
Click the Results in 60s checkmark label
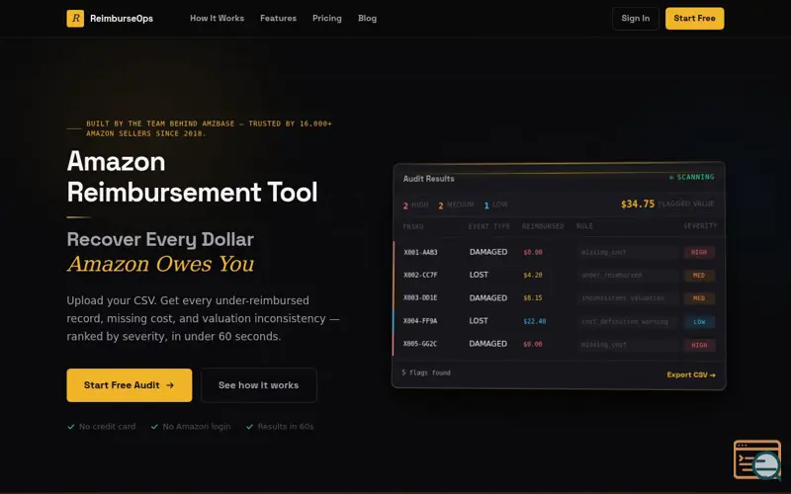280,427
